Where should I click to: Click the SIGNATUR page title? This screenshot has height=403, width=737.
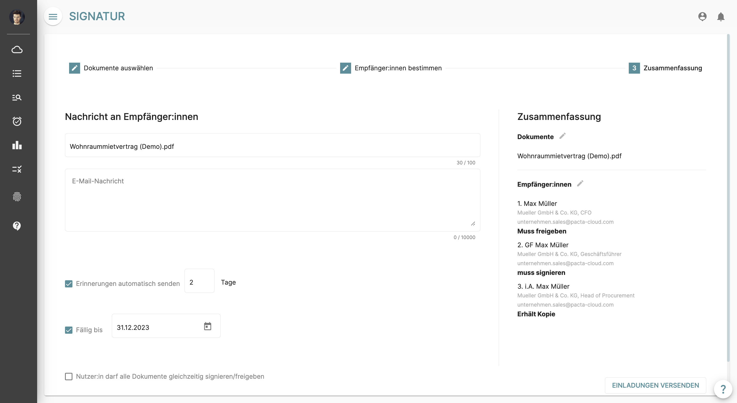[x=97, y=16]
